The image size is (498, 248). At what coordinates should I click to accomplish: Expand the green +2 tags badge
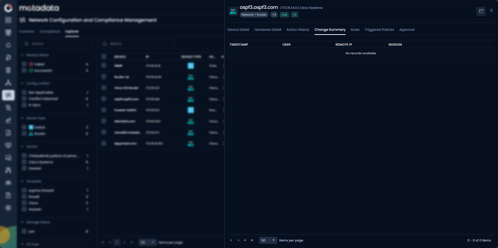tap(294, 15)
